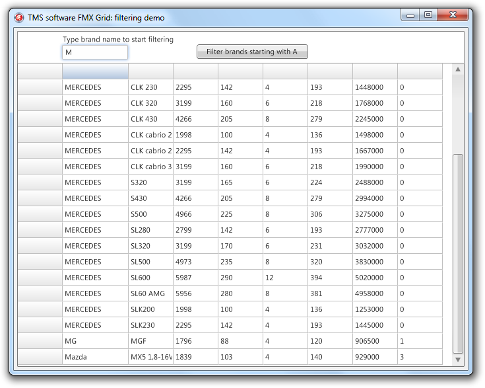
Task: Select the value '4958000'
Action: (375, 293)
